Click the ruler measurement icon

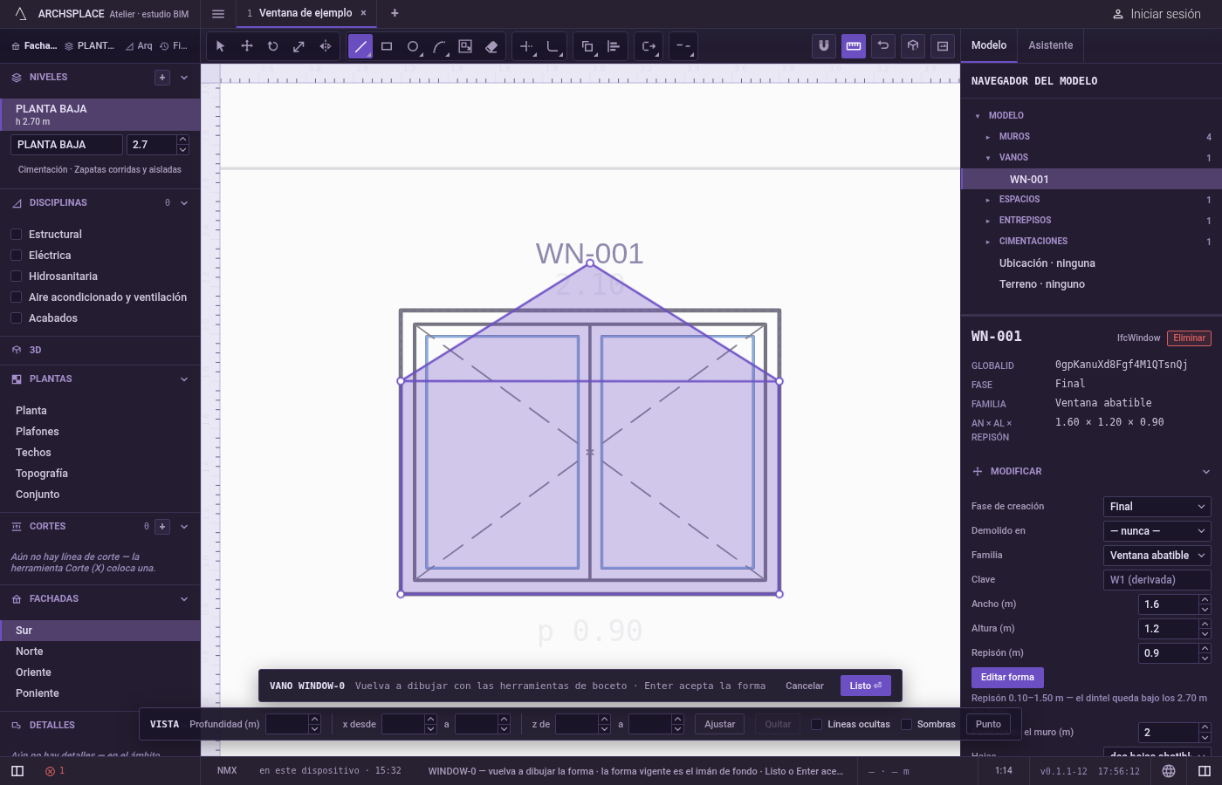pyautogui.click(x=854, y=46)
